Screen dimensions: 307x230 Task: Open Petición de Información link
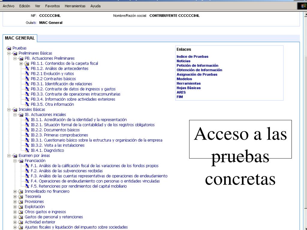point(197,66)
